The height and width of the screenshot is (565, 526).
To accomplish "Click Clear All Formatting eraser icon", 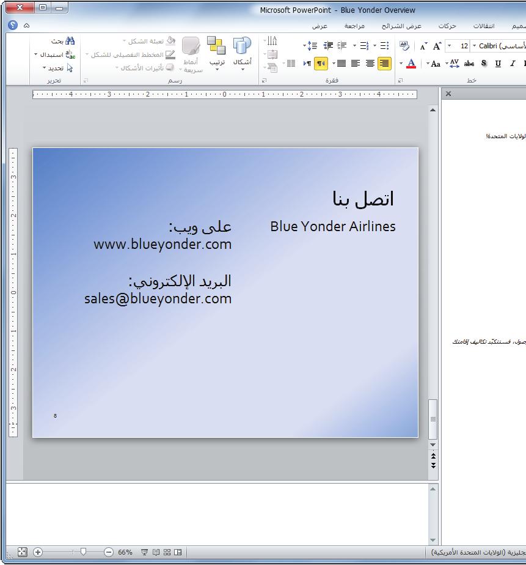I will point(404,46).
